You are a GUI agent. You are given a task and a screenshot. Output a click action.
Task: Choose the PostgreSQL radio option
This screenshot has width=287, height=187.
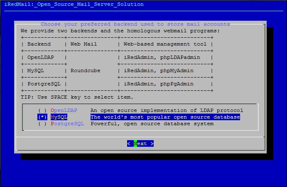pyautogui.click(x=42, y=124)
